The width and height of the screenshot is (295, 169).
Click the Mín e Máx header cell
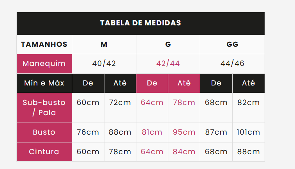(x=44, y=83)
